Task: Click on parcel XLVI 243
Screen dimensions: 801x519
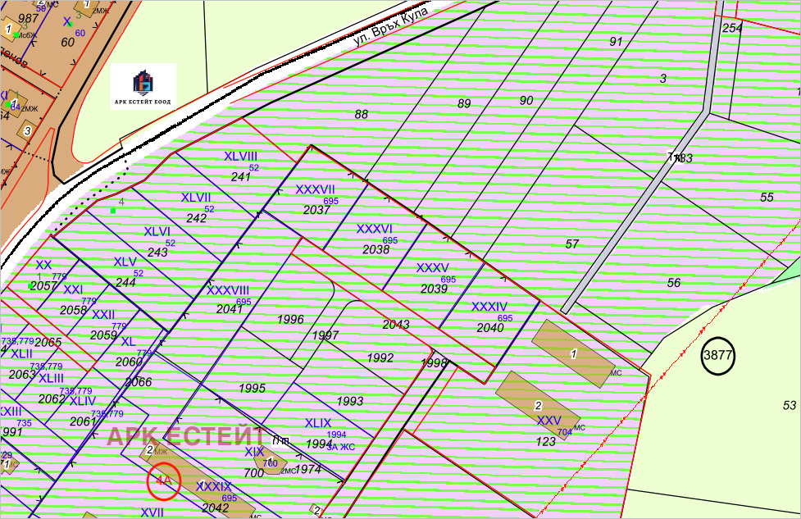Action: click(157, 241)
